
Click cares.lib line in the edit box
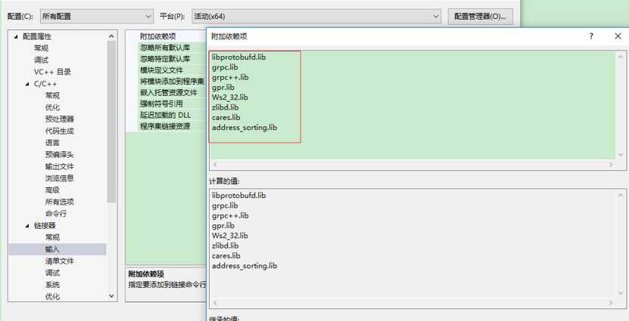point(226,118)
